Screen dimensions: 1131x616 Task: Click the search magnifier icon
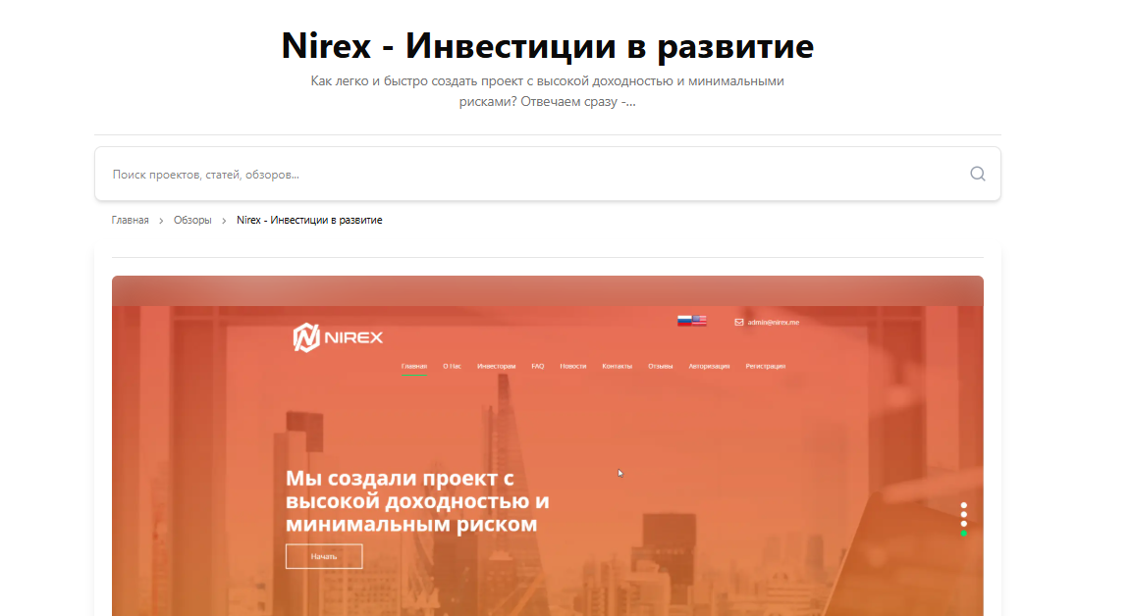tap(977, 174)
